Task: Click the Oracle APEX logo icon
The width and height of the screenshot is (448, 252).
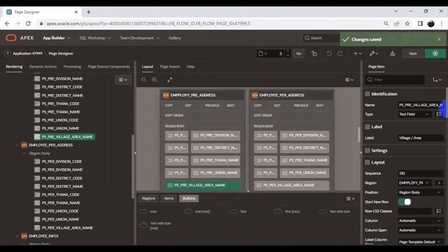Action: 11,38
